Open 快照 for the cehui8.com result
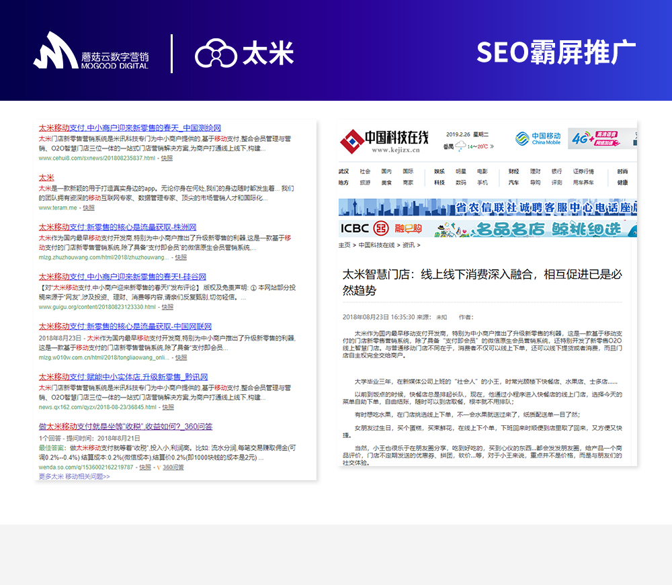The height and width of the screenshot is (585, 672). click(x=167, y=158)
